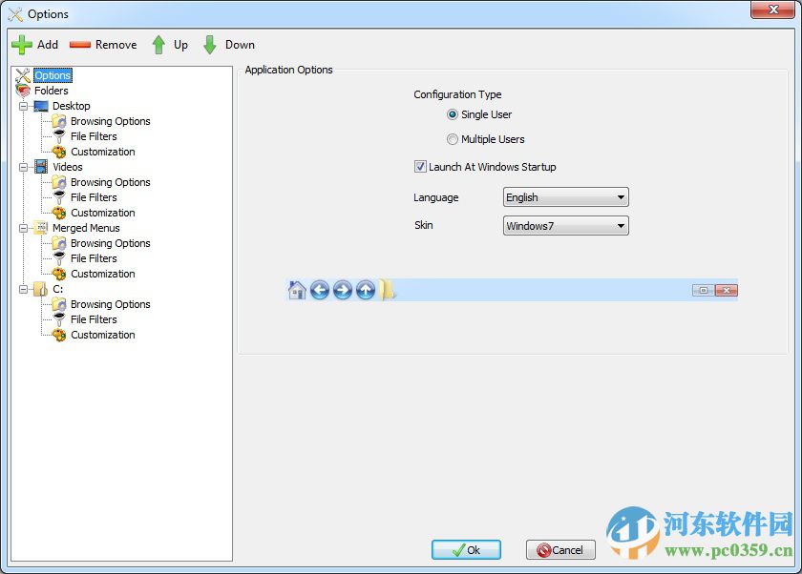Screen dimensions: 802x574
Task: Open the Language dropdown
Action: 565,197
